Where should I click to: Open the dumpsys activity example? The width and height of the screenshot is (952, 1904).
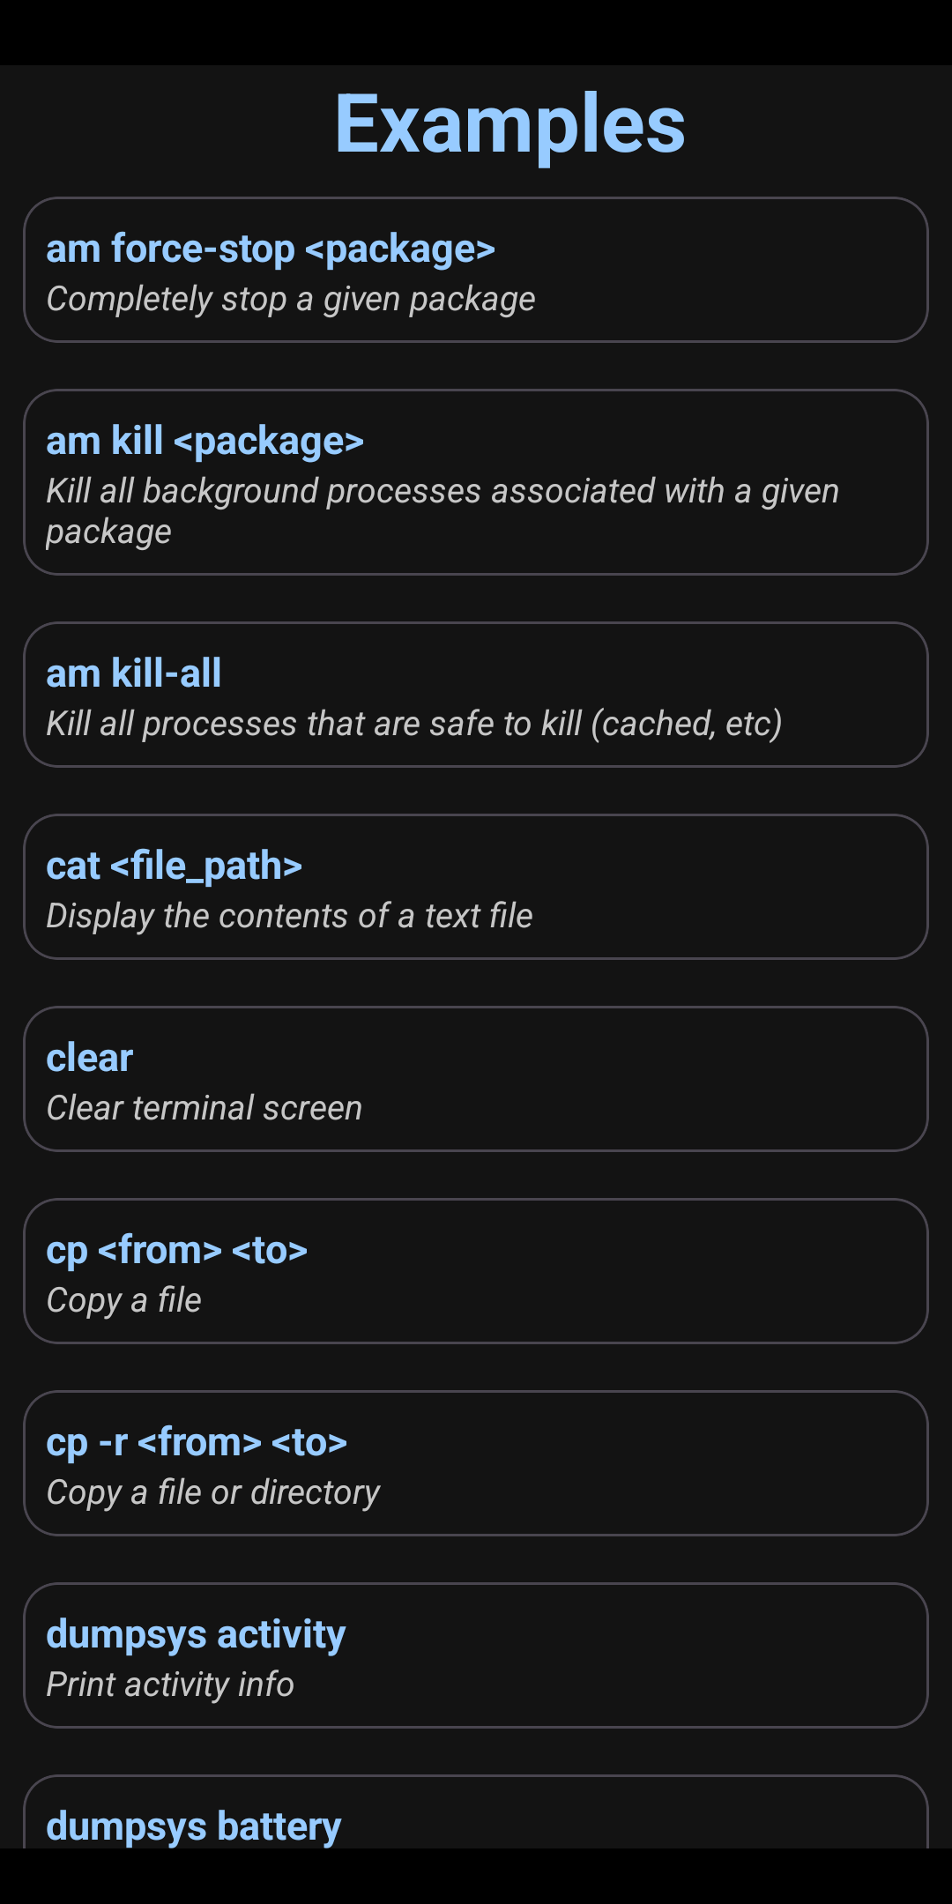[x=196, y=1635]
